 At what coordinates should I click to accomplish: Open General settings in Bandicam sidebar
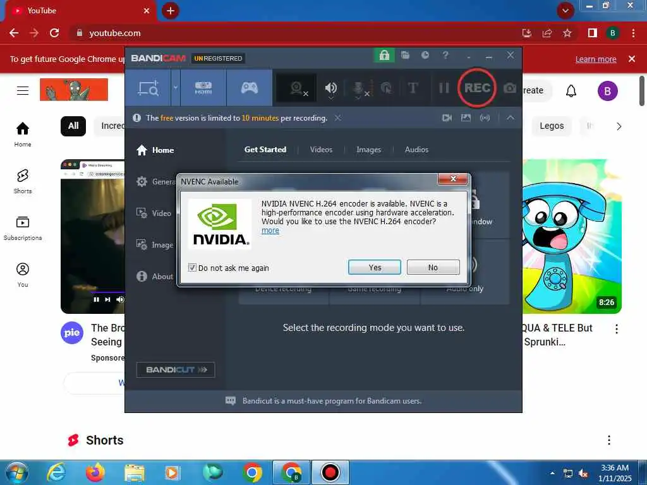point(155,181)
